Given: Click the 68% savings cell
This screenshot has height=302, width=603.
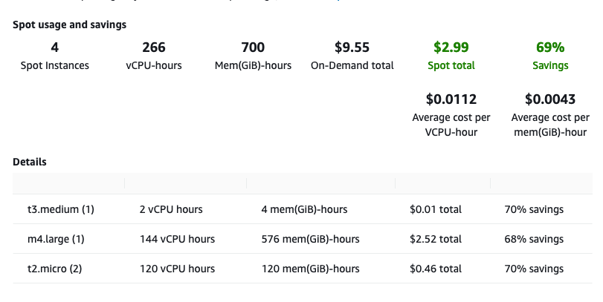Looking at the screenshot, I should pyautogui.click(x=534, y=239).
